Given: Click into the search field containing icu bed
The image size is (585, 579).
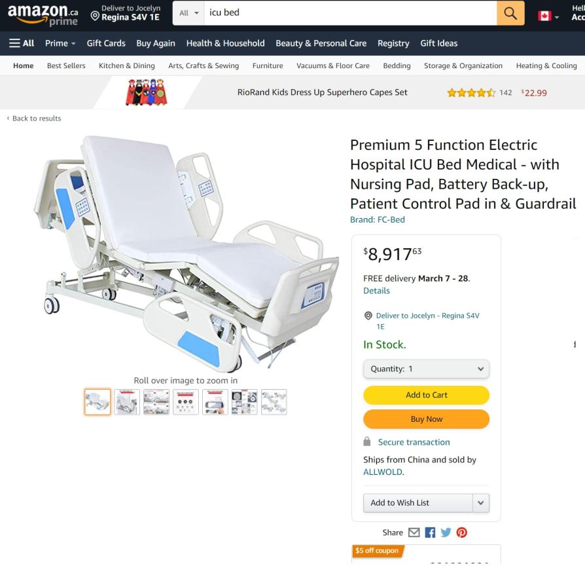Looking at the screenshot, I should pos(350,13).
